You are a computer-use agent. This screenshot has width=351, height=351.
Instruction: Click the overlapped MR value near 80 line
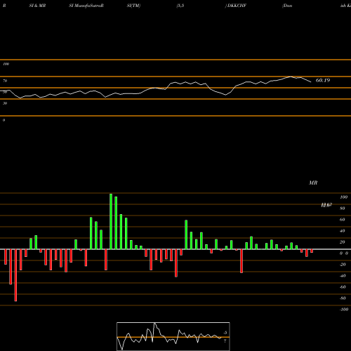326,205
